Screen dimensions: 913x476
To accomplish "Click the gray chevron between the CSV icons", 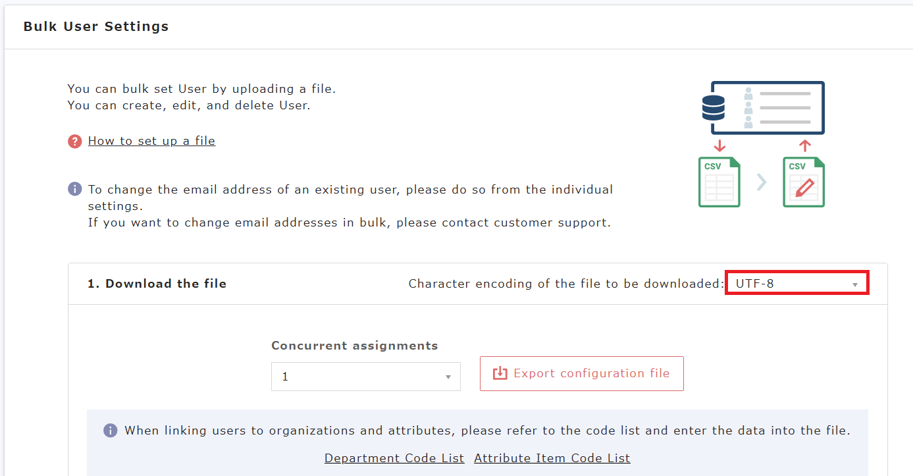I will (x=761, y=182).
